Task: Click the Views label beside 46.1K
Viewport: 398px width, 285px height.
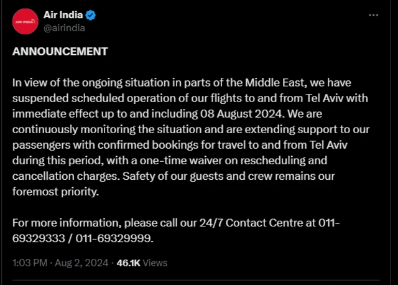Action: [155, 263]
